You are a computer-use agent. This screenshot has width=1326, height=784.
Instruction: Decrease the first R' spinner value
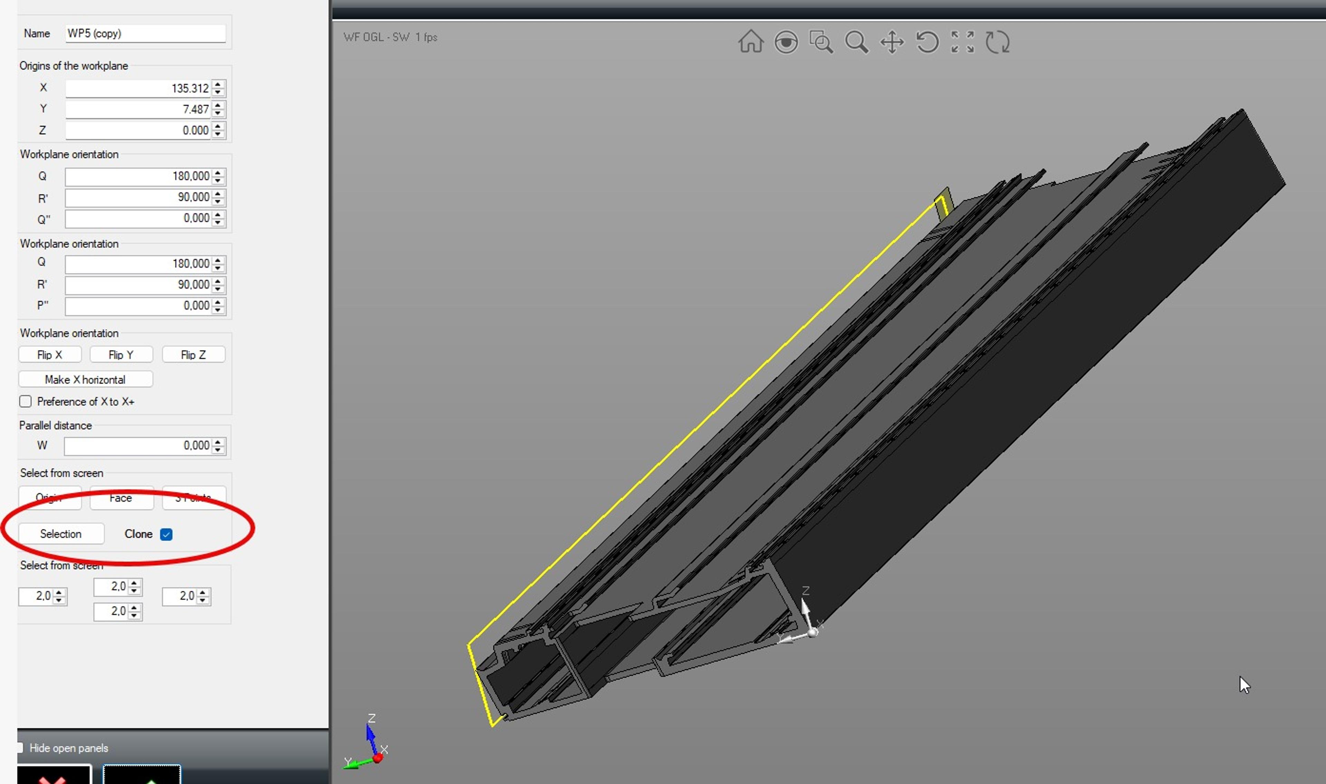tap(218, 202)
